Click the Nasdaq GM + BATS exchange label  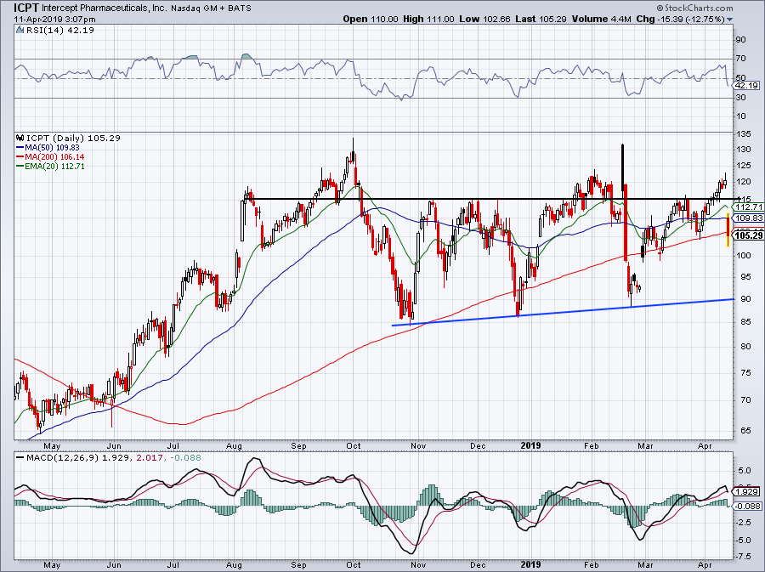(212, 8)
